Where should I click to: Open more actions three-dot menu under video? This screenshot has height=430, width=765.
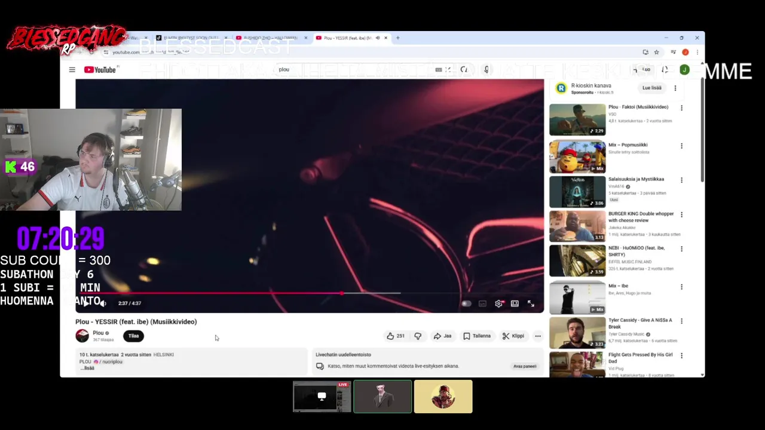pos(538,336)
